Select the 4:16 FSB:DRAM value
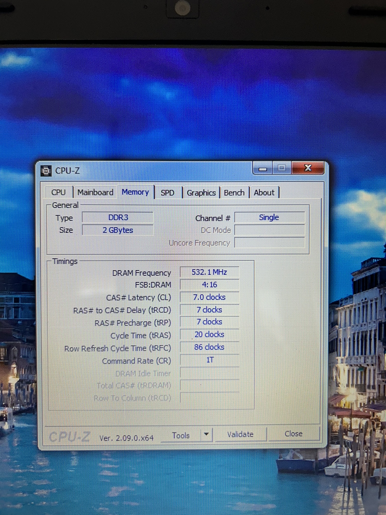The image size is (386, 515). tap(209, 285)
